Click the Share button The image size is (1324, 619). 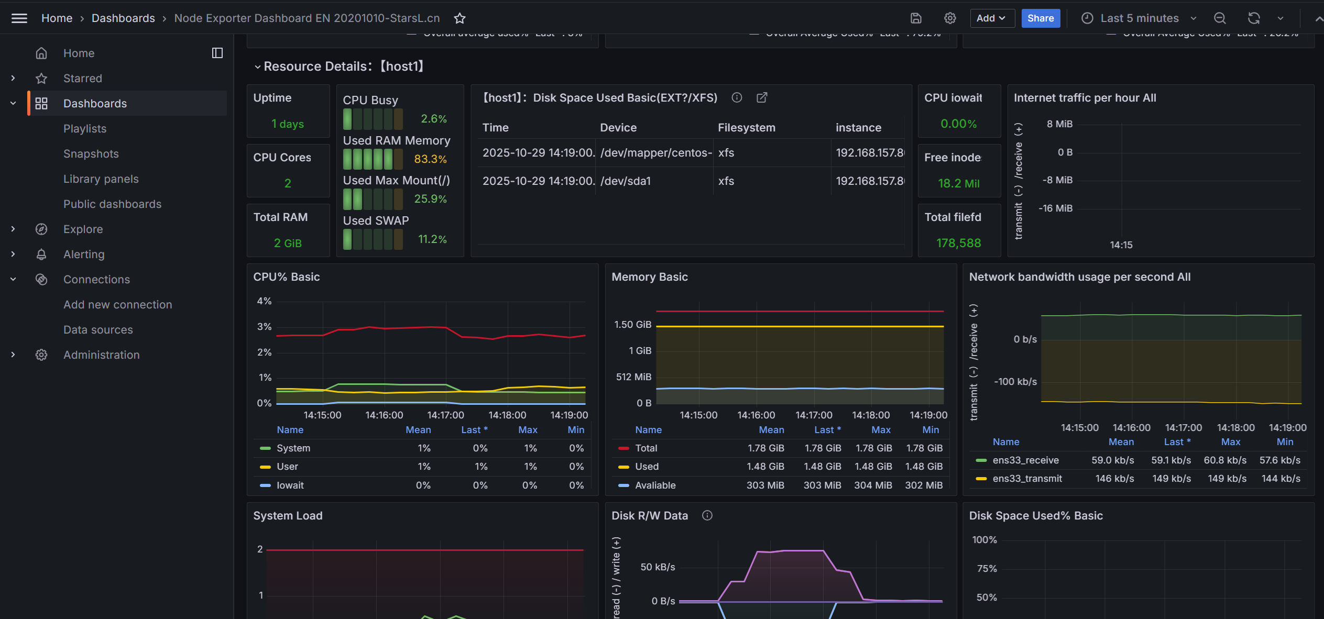point(1040,18)
